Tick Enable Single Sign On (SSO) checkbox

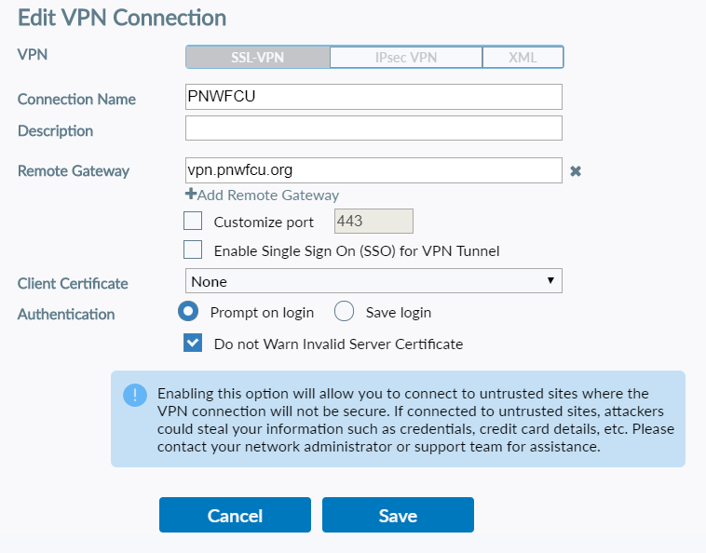coord(193,250)
